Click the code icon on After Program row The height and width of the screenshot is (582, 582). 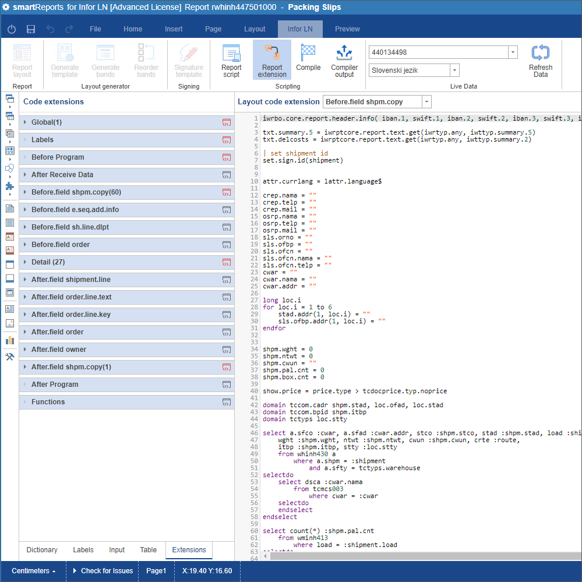[227, 385]
